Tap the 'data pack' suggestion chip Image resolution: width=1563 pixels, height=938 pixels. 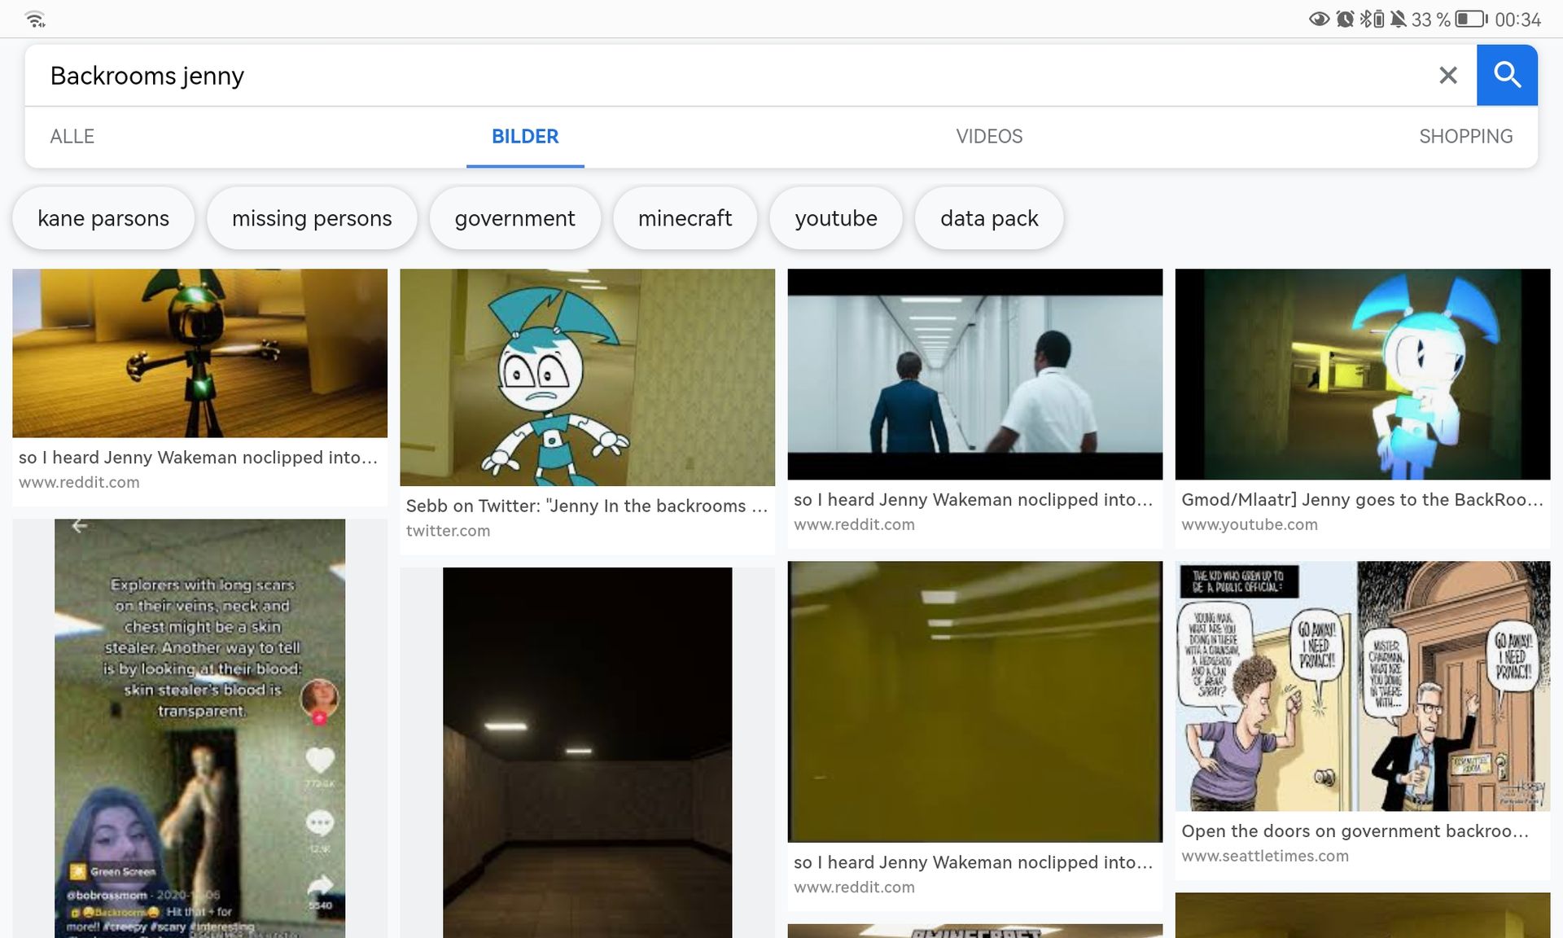(x=989, y=218)
